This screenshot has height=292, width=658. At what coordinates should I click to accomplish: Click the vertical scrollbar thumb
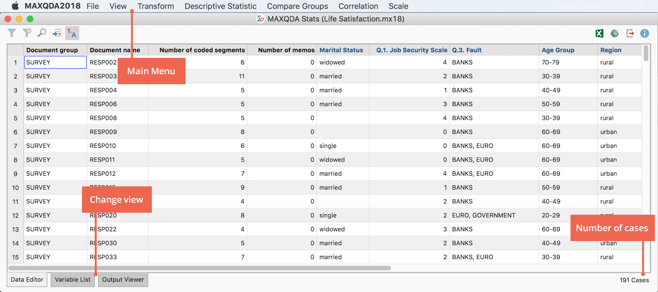pos(646,53)
